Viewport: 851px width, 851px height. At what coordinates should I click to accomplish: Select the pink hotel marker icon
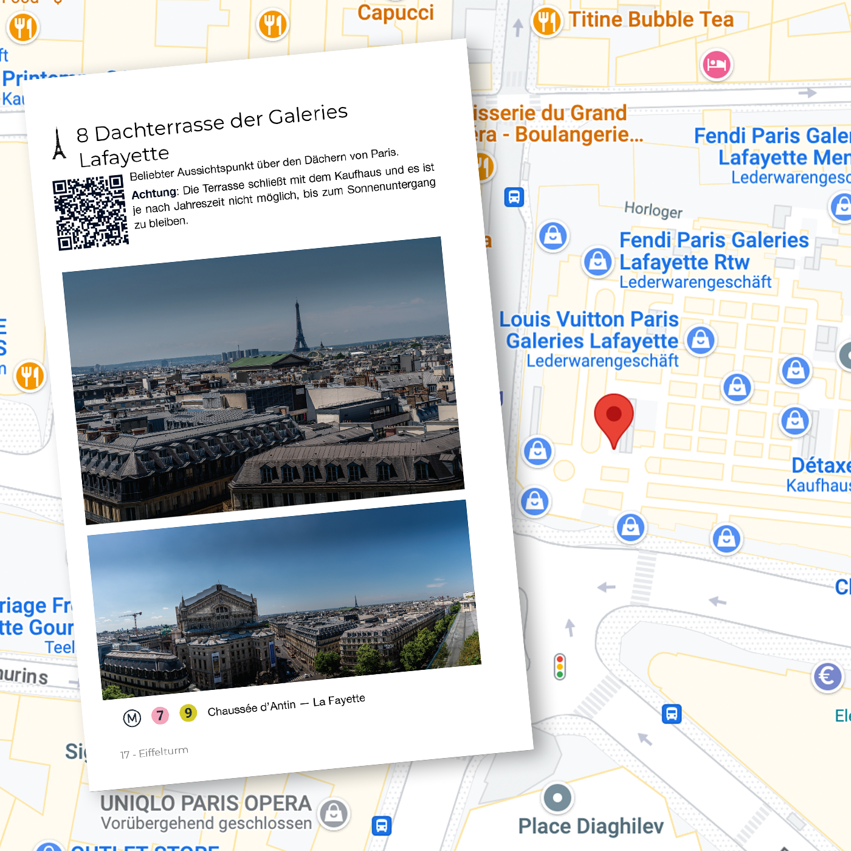coord(716,64)
